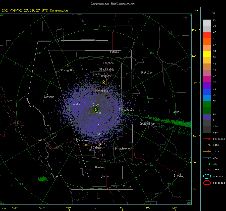Viewport: 226px width, 211px height.
Task: Click the Ponoka city label
Action: click(x=115, y=52)
